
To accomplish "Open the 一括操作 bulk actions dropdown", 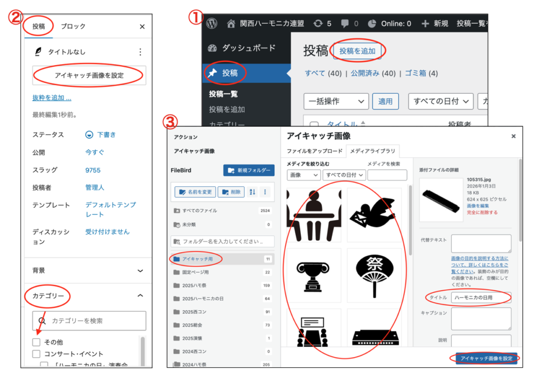I will [x=336, y=101].
